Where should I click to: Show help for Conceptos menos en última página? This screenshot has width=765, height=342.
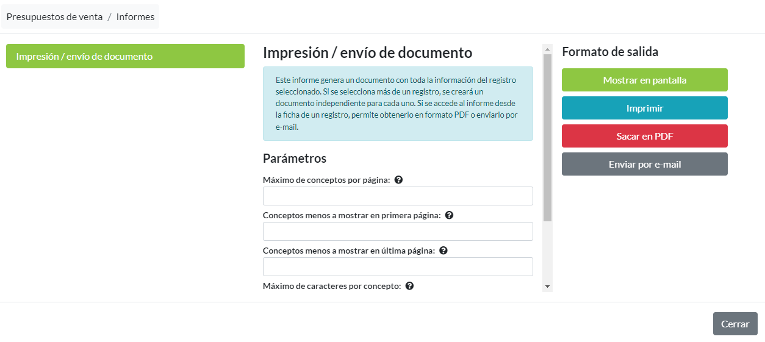(444, 251)
